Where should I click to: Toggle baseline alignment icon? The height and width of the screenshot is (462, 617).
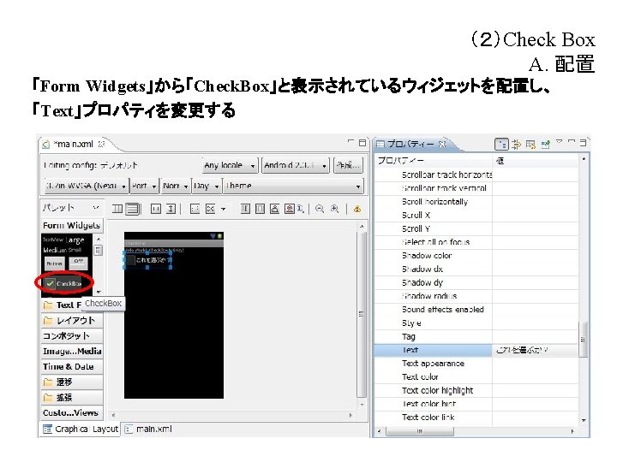(195, 209)
